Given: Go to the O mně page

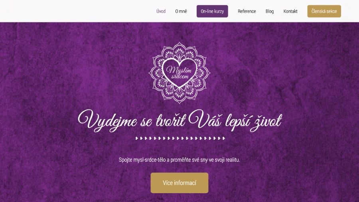Looking at the screenshot, I should pyautogui.click(x=181, y=11).
